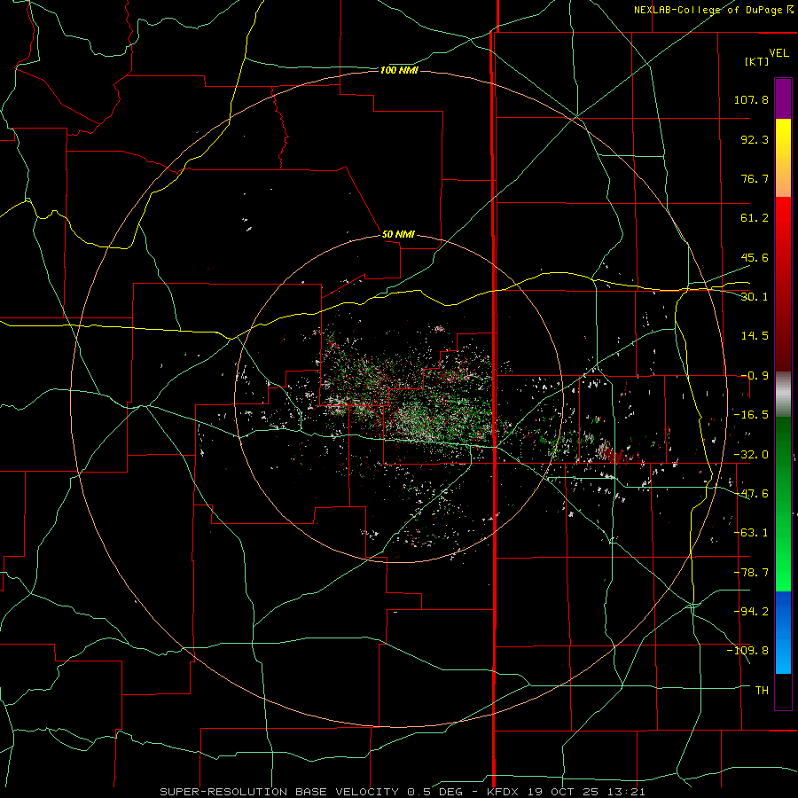Click the -16.5 velocity scale value
Screen dimensions: 798x798
751,415
